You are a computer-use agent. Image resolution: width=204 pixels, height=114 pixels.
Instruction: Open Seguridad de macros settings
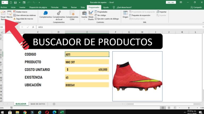(x=23, y=19)
